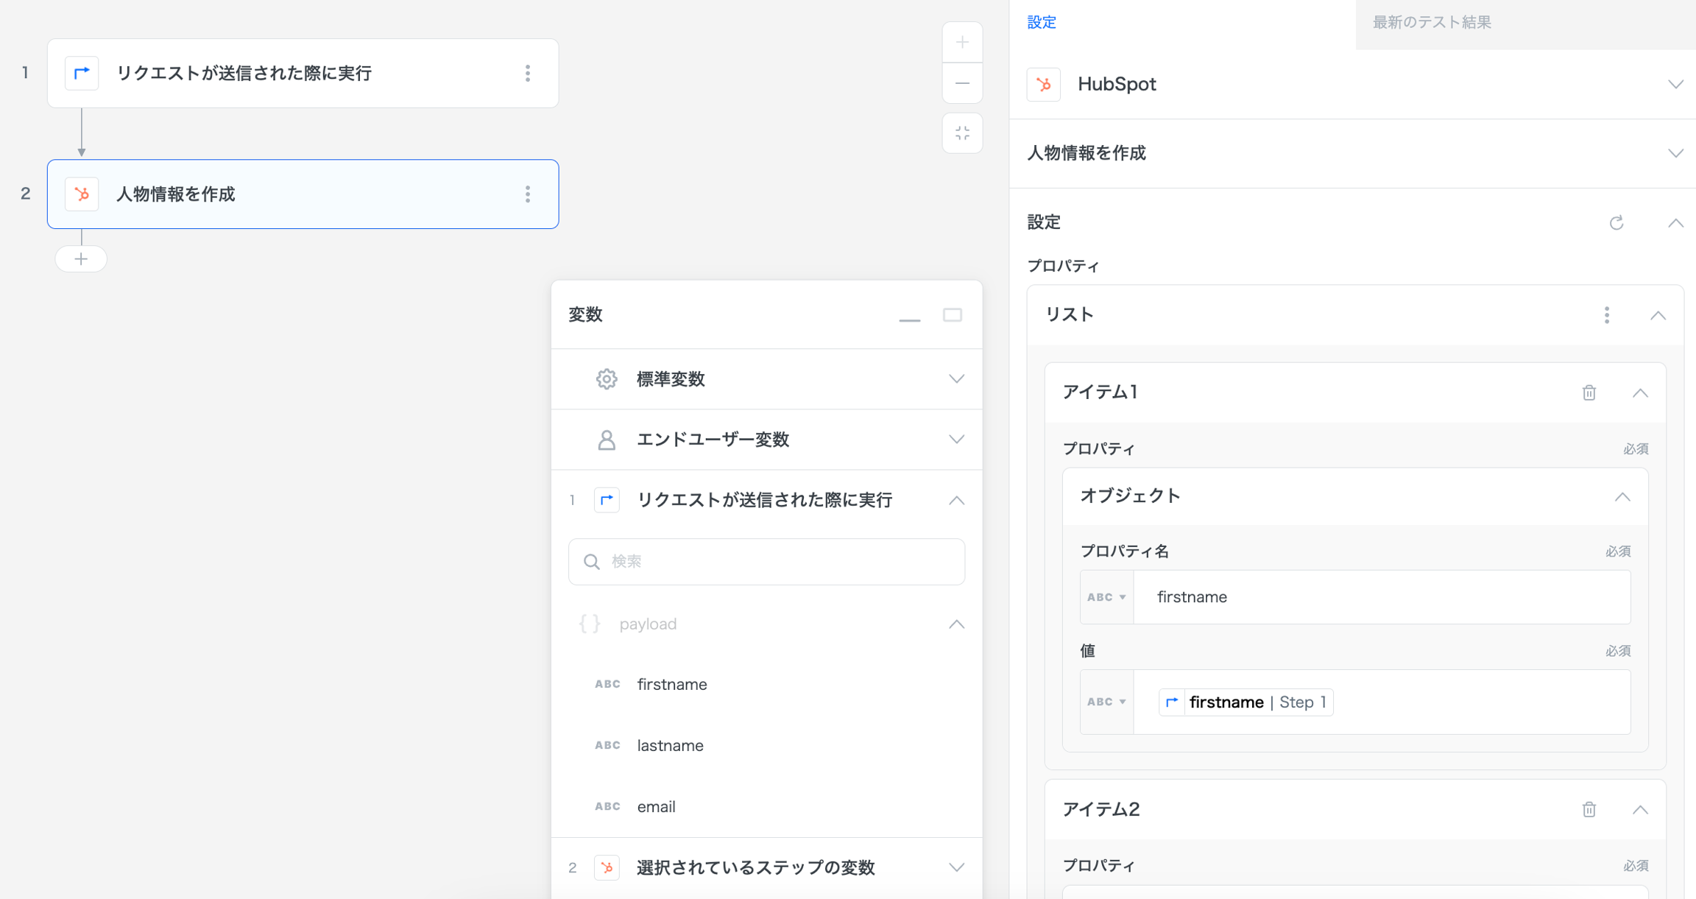Click the 検索 variable search field
This screenshot has width=1696, height=899.
coord(766,562)
